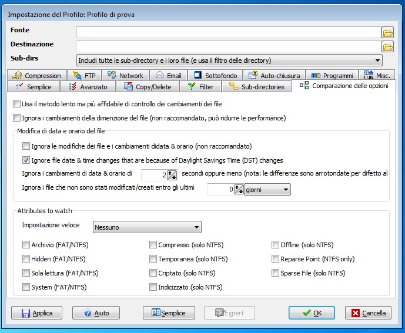The image size is (405, 333).
Task: Click the folder browse icon next to Fonte
Action: coord(387,32)
